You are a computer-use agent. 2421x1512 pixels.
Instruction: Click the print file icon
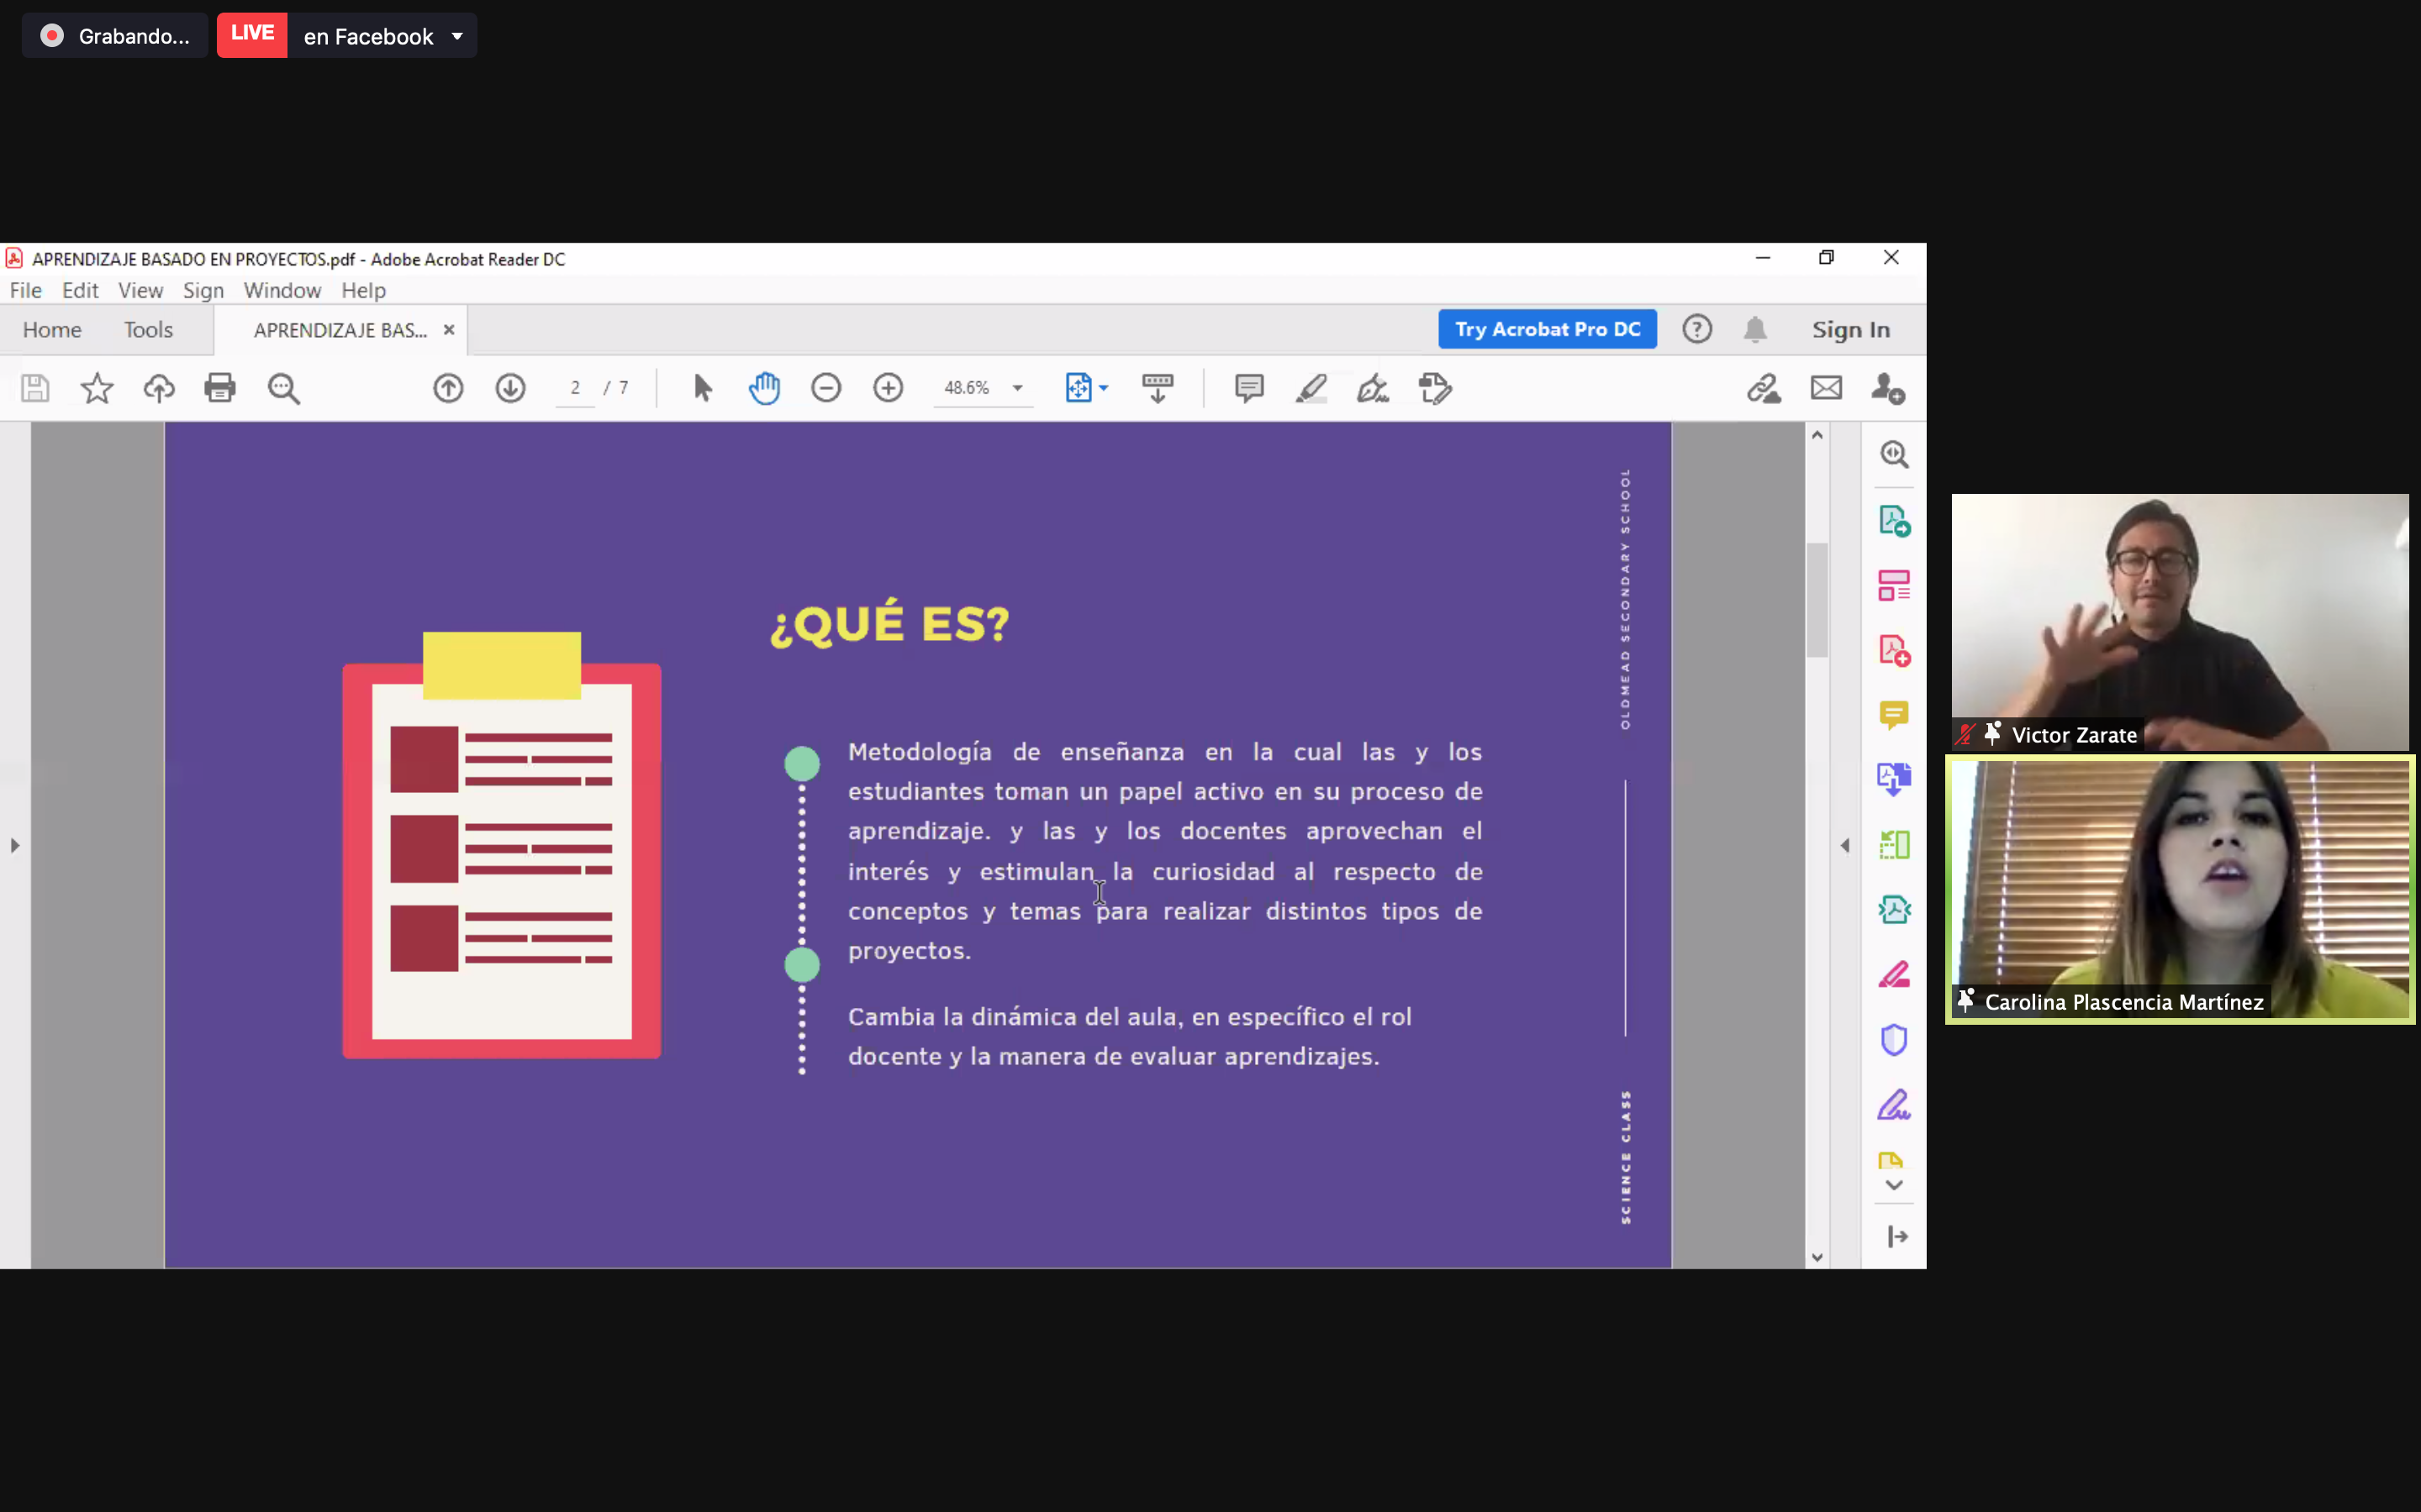point(219,388)
